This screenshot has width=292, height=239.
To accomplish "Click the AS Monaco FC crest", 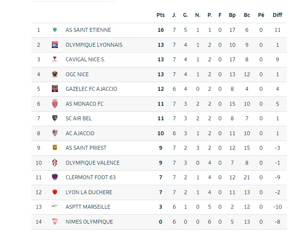I will tap(55, 104).
